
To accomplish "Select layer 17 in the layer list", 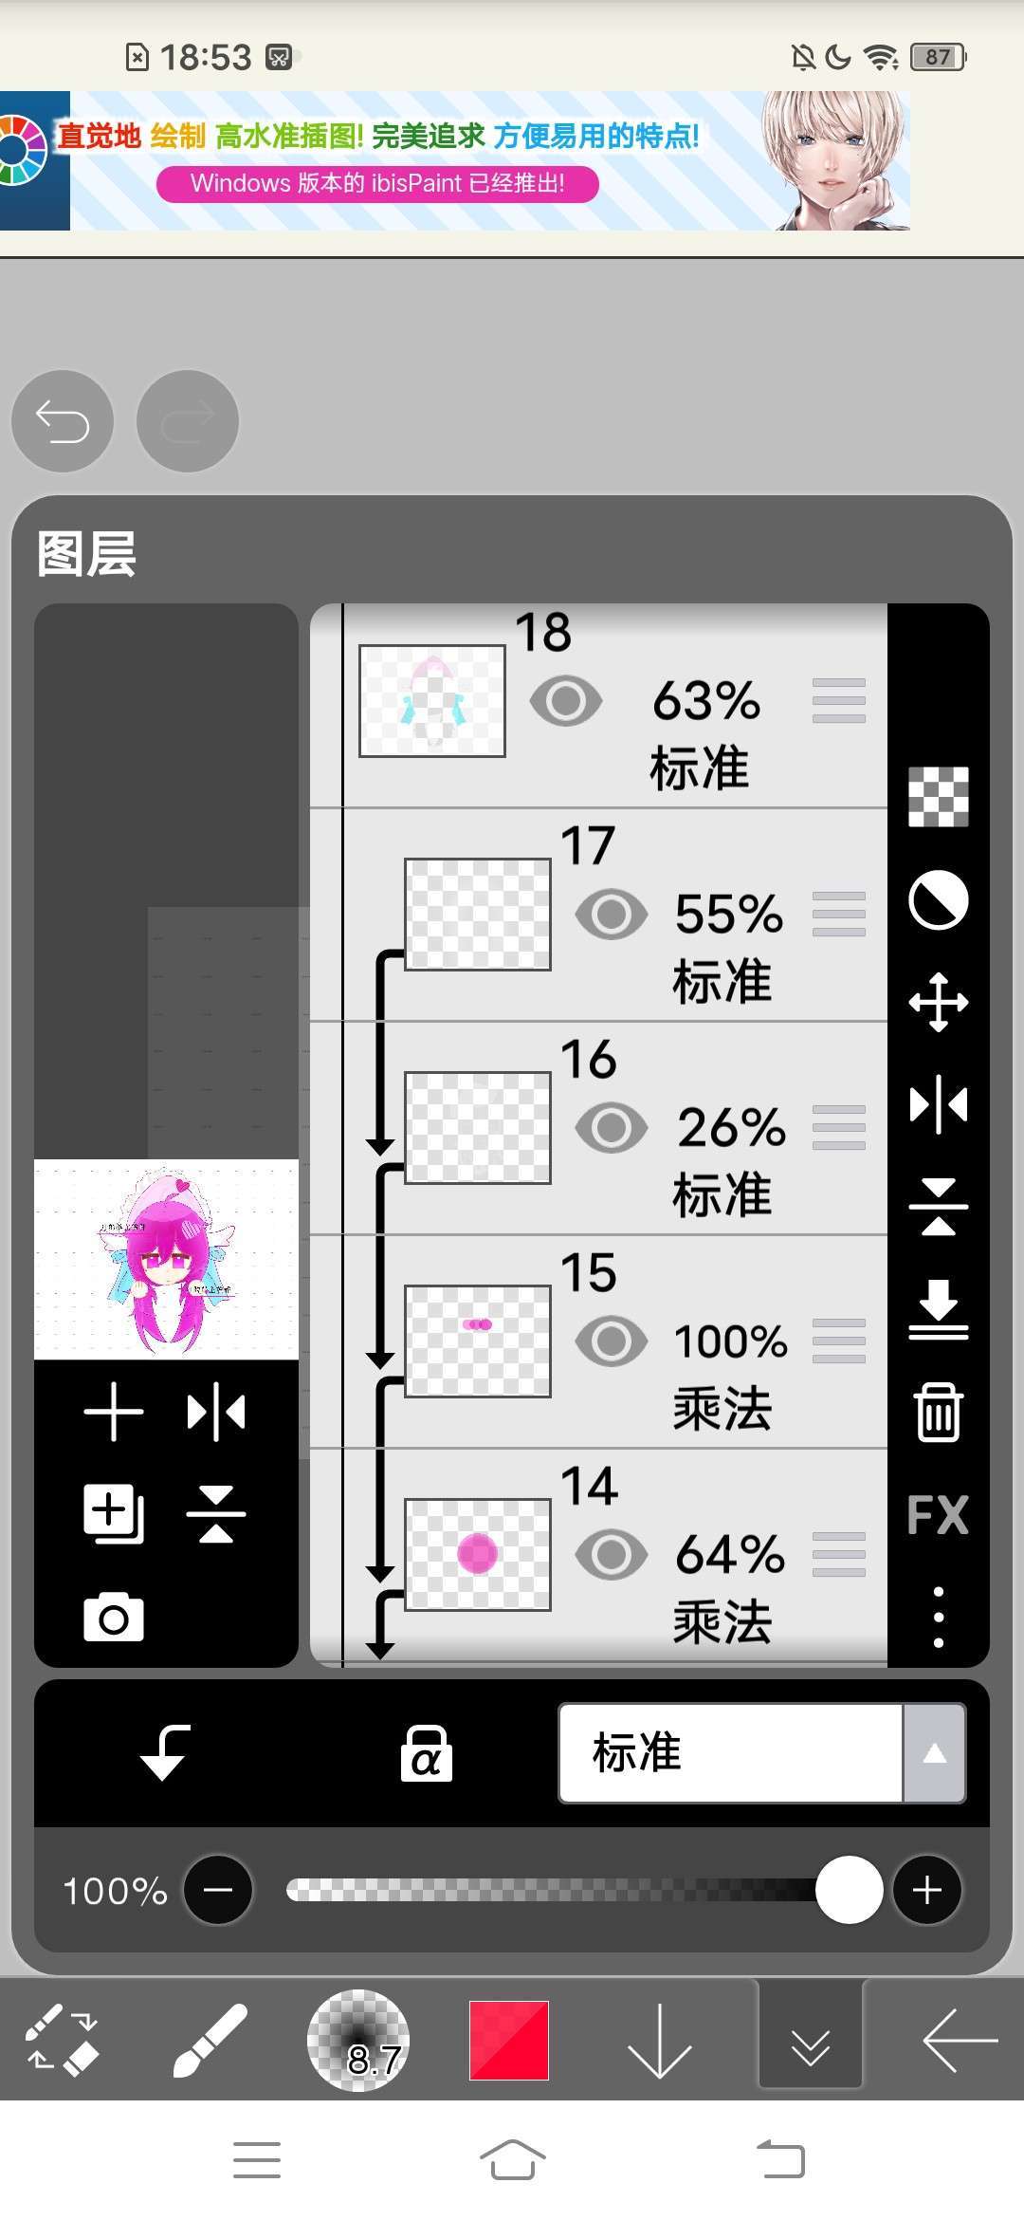I will coord(615,916).
